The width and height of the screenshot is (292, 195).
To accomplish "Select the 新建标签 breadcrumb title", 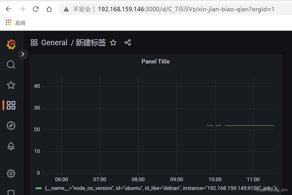I will tap(90, 42).
